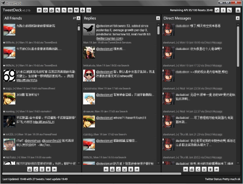243x184 pixels.
Task: Close the Direct Messages column
Action: coord(238,18)
